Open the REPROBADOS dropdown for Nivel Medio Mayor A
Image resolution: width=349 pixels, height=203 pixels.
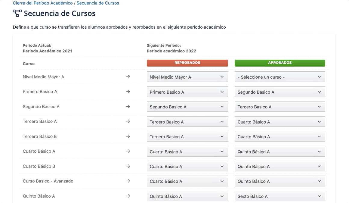(187, 77)
